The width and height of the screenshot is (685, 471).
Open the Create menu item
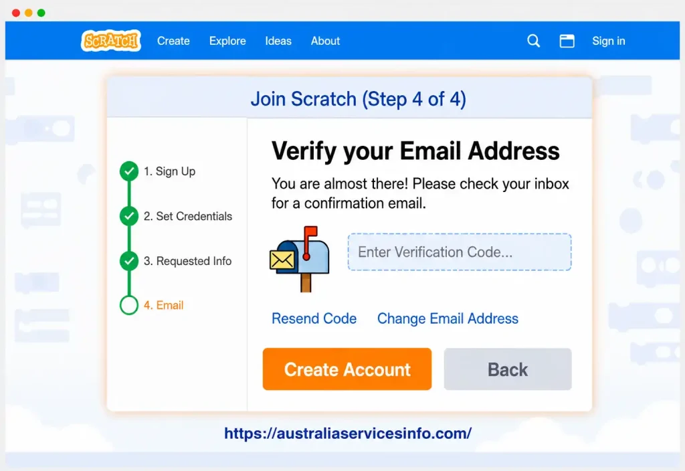click(173, 41)
